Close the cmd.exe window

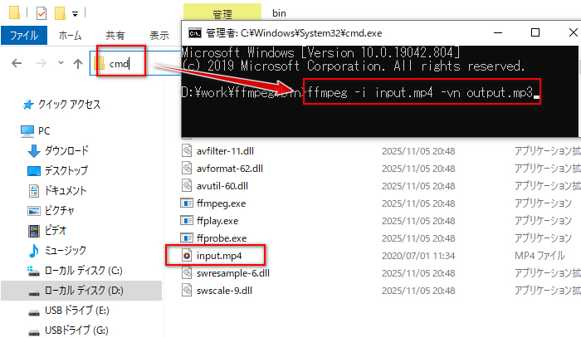pyautogui.click(x=573, y=33)
